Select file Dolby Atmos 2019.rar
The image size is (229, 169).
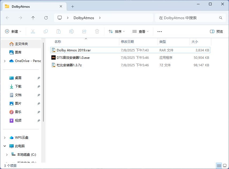[130, 50]
